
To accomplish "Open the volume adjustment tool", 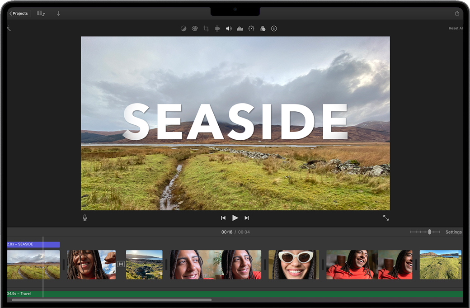I will pyautogui.click(x=229, y=28).
